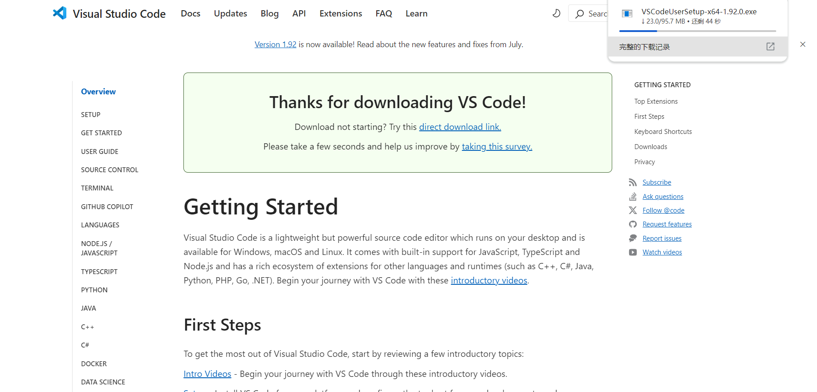Image resolution: width=817 pixels, height=392 pixels.
Task: Click the Visual Studio Code logo icon
Action: [x=60, y=13]
